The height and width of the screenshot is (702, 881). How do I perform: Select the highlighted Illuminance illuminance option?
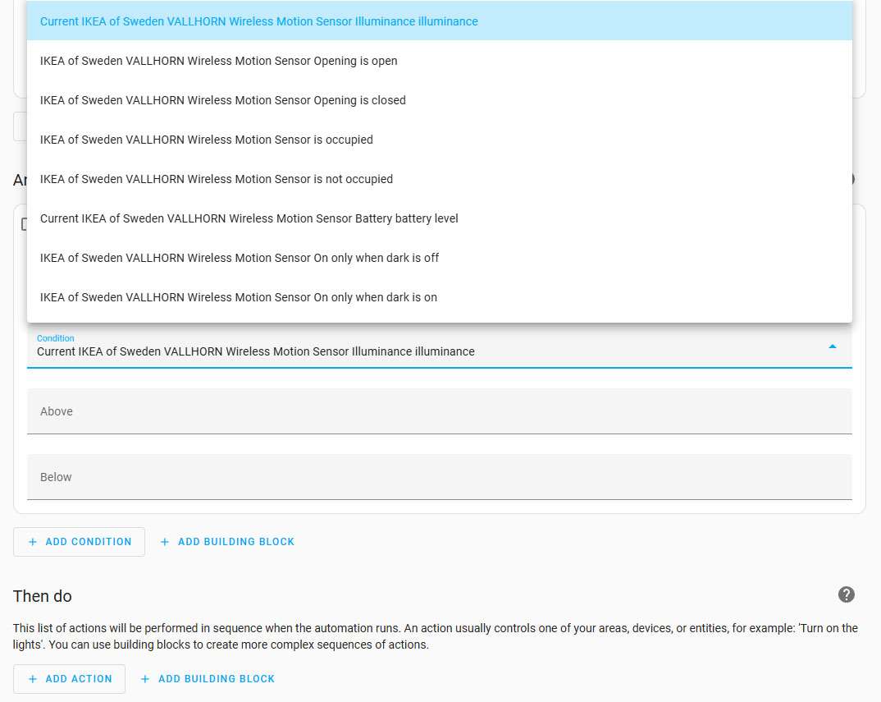pyautogui.click(x=258, y=21)
